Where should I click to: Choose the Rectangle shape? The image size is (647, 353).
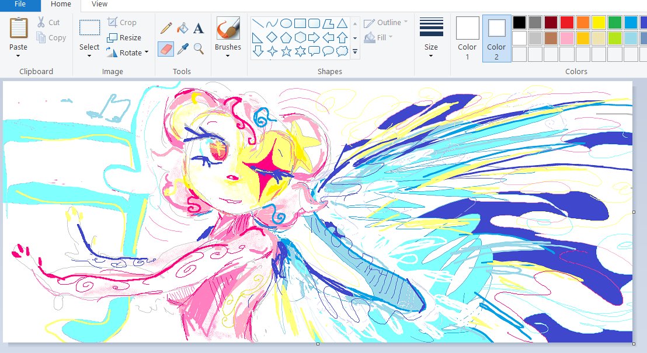pyautogui.click(x=300, y=23)
